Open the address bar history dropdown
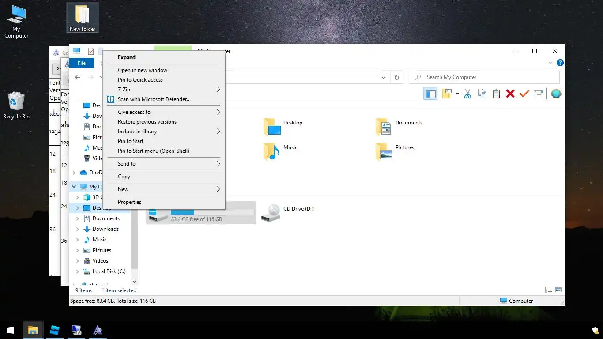Screen dimensions: 603x339 [x=384, y=77]
